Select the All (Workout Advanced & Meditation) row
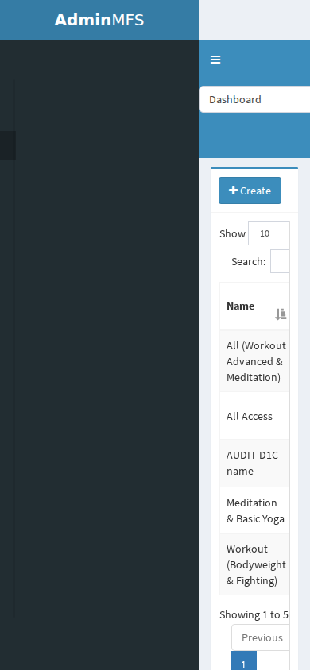 254,361
